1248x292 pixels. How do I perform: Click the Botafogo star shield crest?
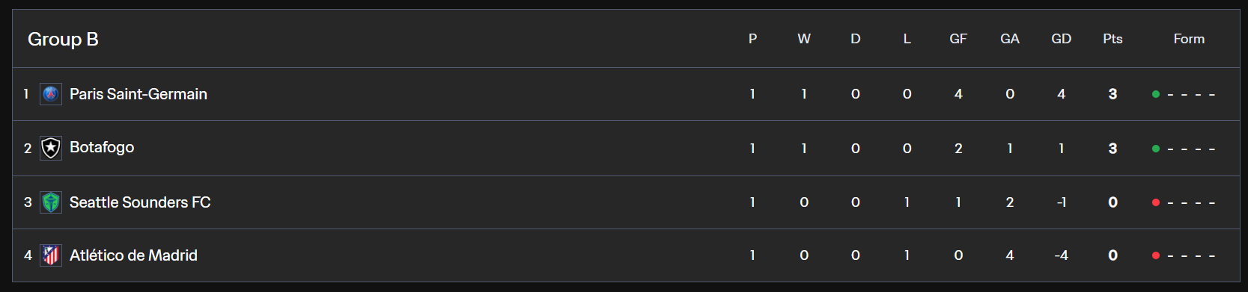coord(50,148)
